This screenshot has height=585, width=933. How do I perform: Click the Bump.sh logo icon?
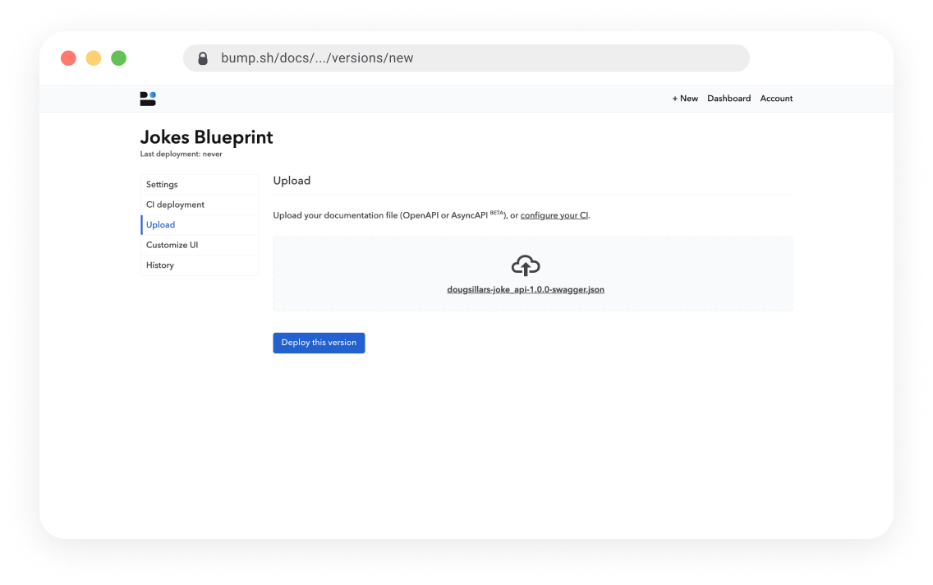tap(148, 98)
